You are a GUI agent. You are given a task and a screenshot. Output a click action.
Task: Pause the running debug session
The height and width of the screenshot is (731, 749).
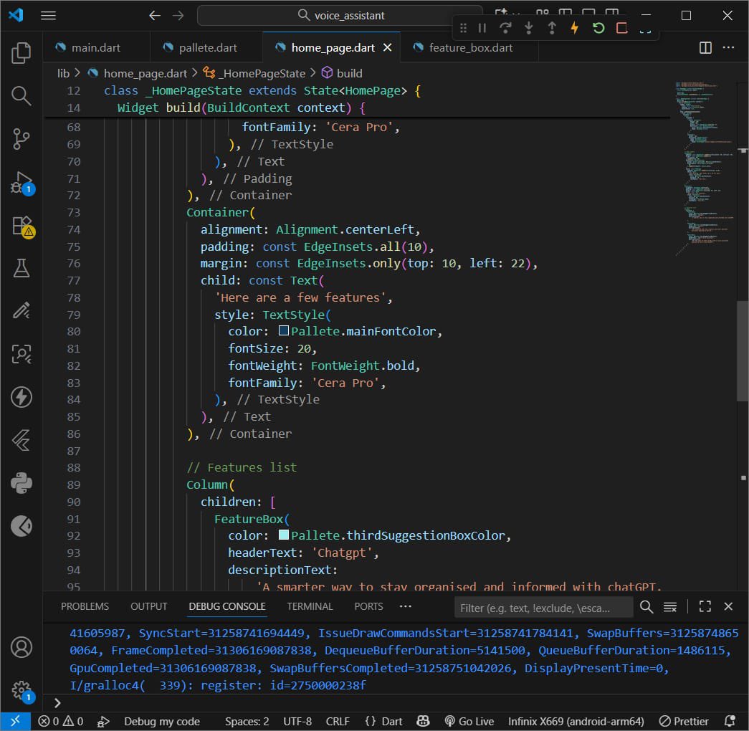pos(482,28)
